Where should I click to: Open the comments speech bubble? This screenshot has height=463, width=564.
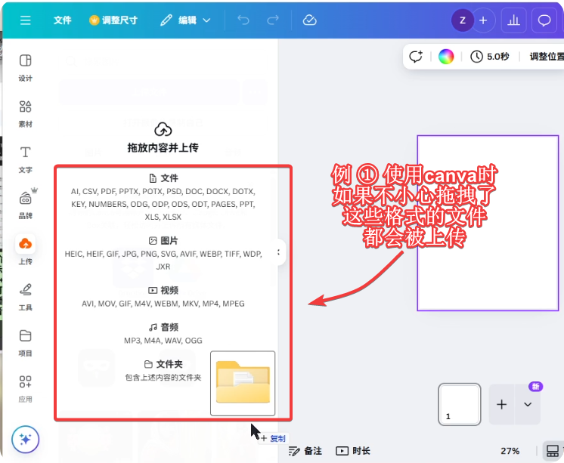tap(544, 20)
